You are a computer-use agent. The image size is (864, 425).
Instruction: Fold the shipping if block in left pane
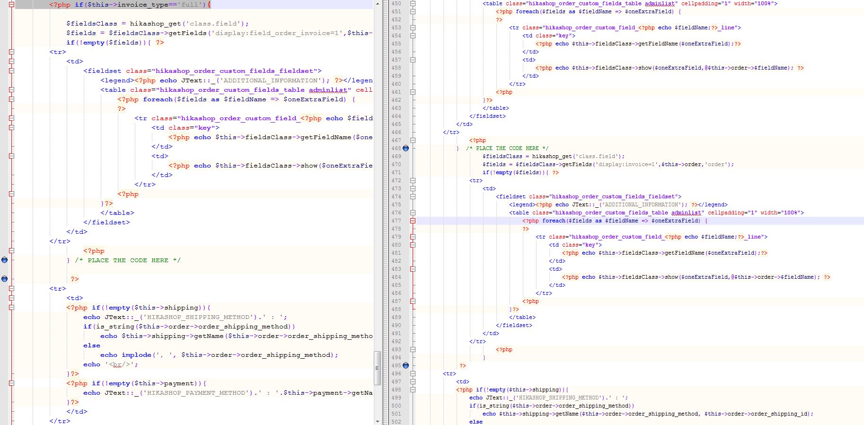tap(12, 307)
